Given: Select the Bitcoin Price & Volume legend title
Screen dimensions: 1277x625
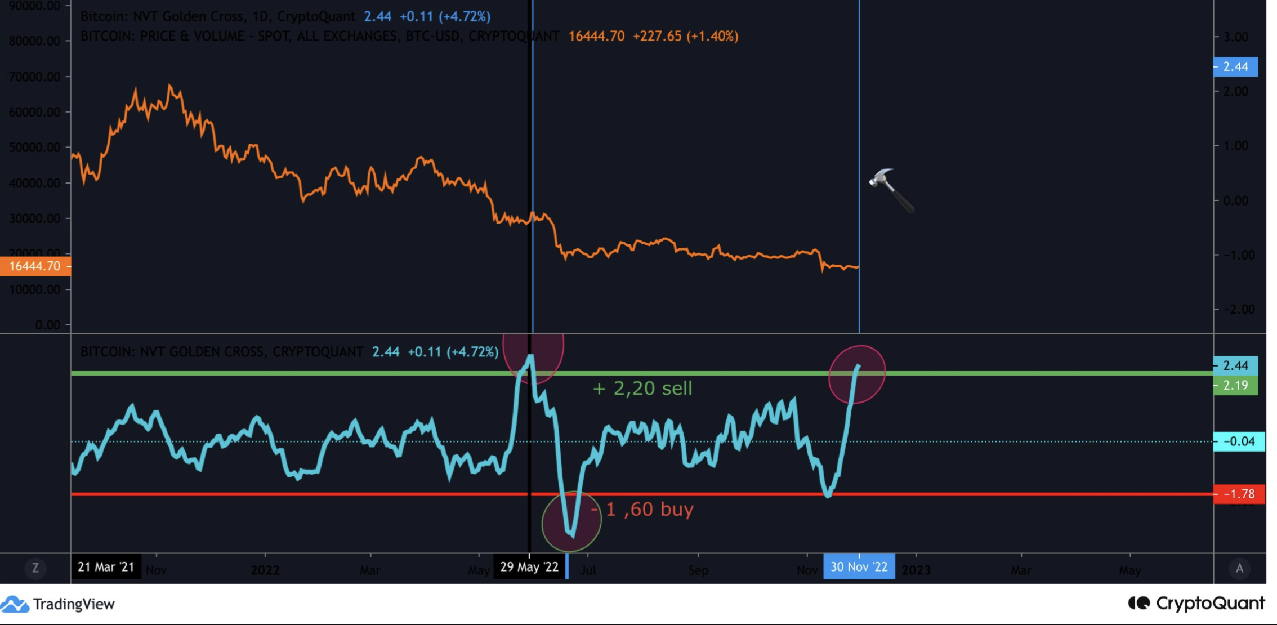Looking at the screenshot, I should coord(320,36).
